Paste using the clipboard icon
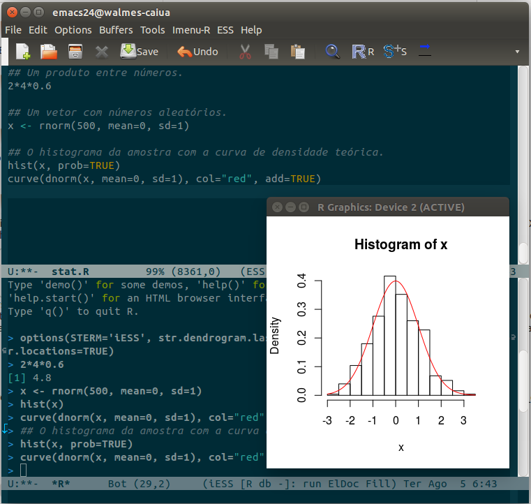 coord(298,51)
